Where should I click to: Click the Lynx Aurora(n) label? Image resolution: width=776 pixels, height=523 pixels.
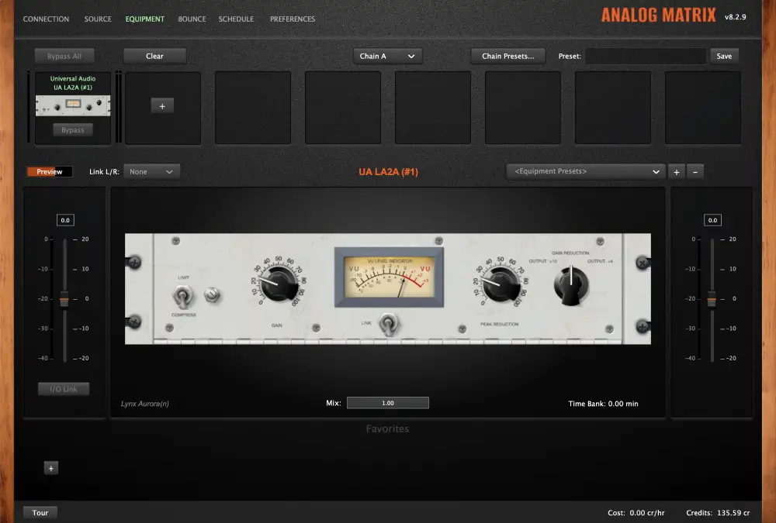point(145,404)
